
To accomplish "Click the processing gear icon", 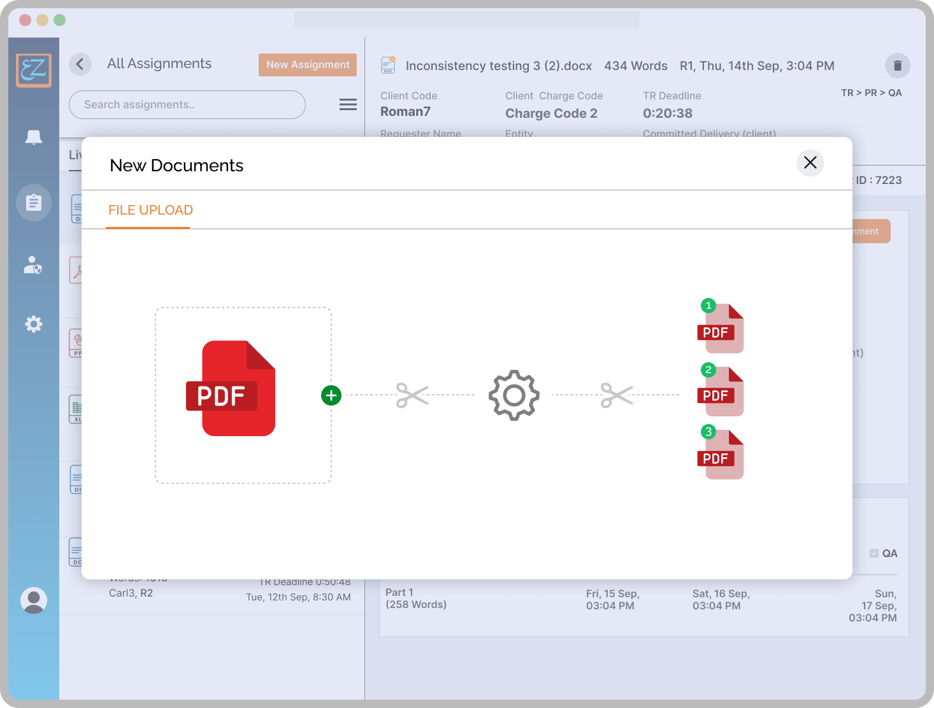I will [x=514, y=395].
